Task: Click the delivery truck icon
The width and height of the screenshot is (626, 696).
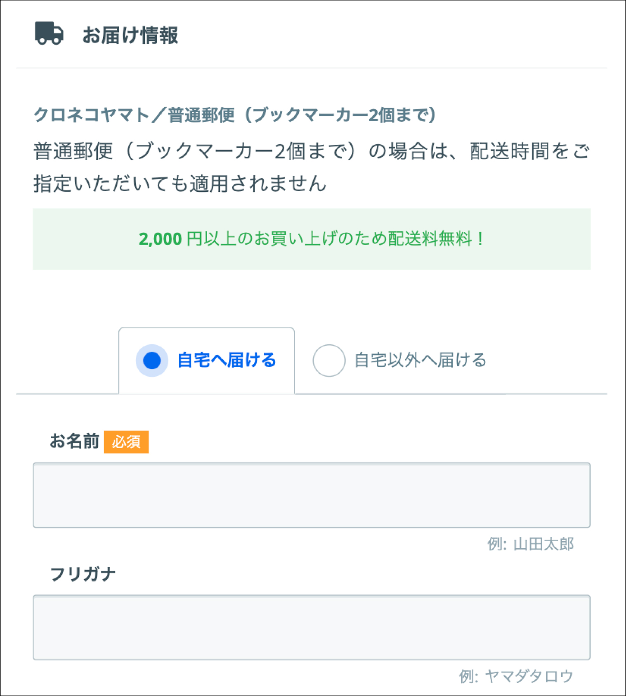Action: pos(49,33)
